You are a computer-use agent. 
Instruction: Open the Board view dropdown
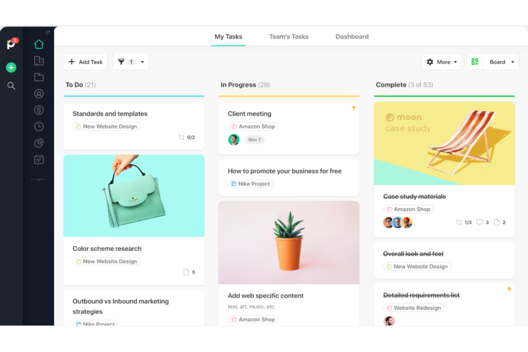tap(501, 62)
